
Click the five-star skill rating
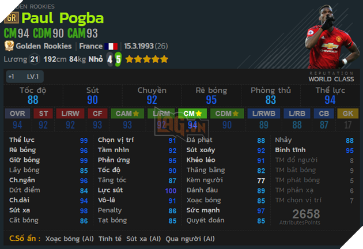[146, 59]
